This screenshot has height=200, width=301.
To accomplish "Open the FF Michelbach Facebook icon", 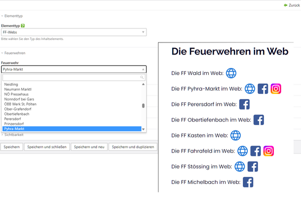I will (x=248, y=181).
